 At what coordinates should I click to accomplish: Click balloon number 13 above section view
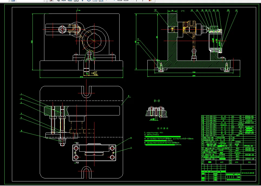(x=192, y=10)
